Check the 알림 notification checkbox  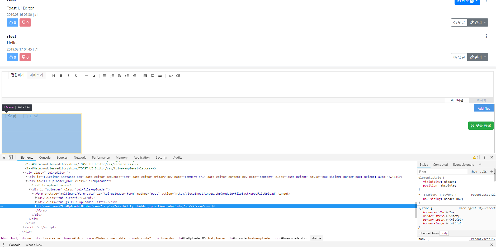click(4, 116)
